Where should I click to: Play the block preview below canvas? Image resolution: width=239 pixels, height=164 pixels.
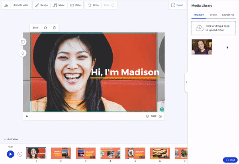click(x=27, y=116)
